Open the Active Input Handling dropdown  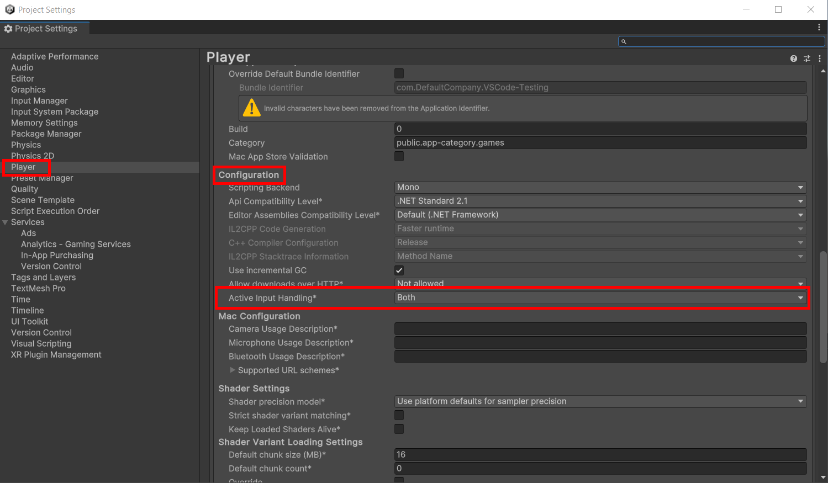tap(600, 298)
